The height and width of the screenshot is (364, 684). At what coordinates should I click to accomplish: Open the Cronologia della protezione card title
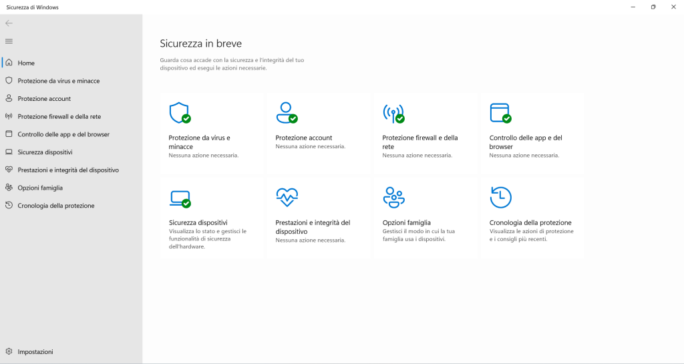pos(530,223)
